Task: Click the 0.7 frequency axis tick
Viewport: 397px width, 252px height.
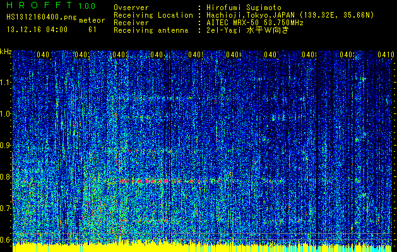Action: [x=6, y=208]
